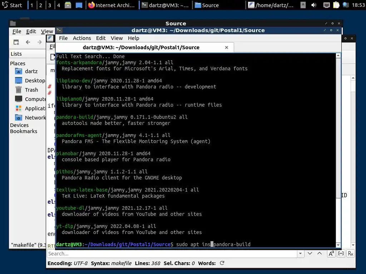Close the terminal tab
Screen dimensions: 366x274
pyautogui.click(x=226, y=47)
